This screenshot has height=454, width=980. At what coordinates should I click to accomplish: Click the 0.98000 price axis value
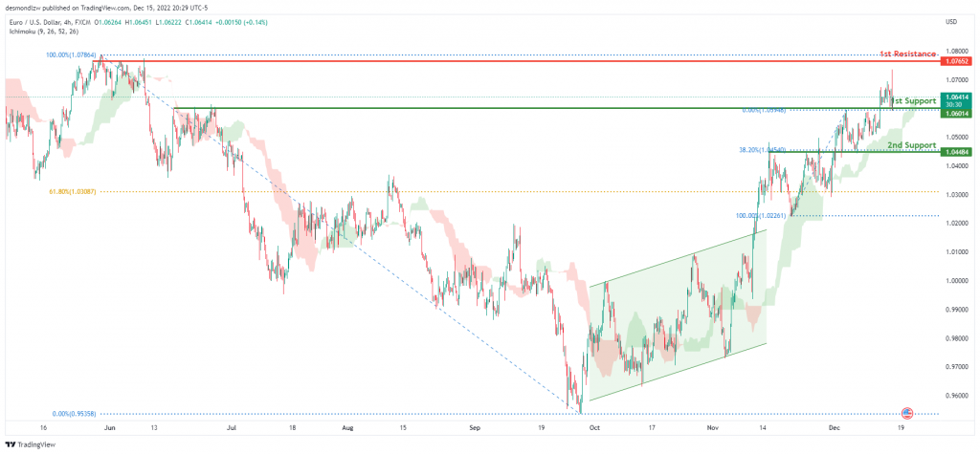[x=957, y=337]
